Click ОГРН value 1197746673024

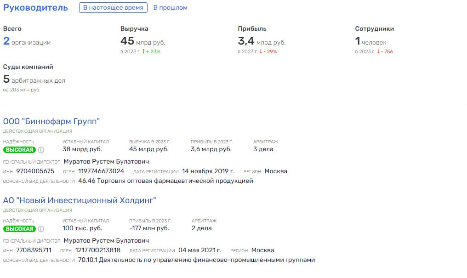[101, 171]
